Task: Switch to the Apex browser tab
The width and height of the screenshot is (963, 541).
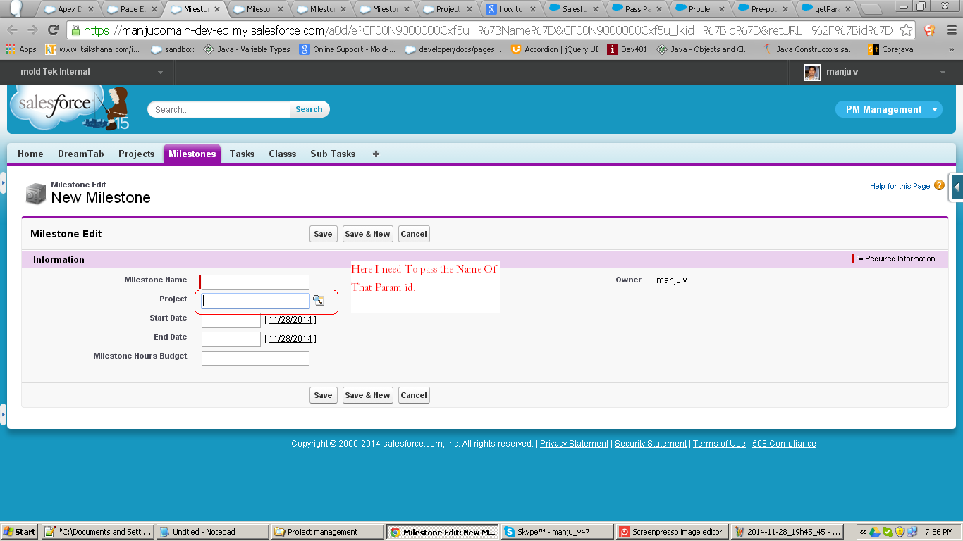Action: (x=69, y=9)
